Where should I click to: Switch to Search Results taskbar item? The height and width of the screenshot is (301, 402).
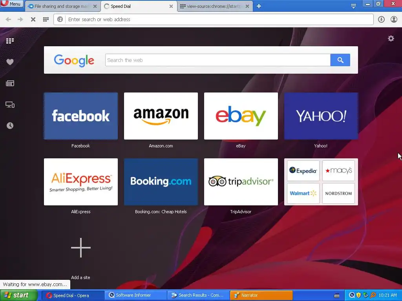pos(197,296)
